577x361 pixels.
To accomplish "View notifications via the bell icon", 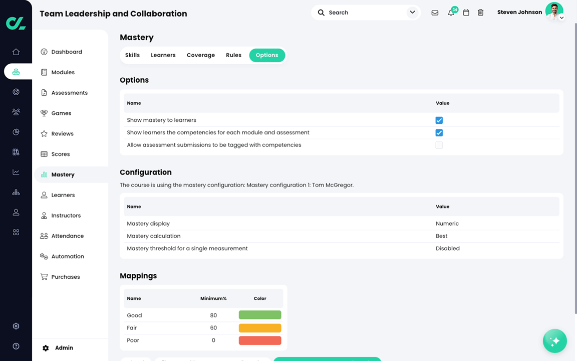I will coord(450,13).
